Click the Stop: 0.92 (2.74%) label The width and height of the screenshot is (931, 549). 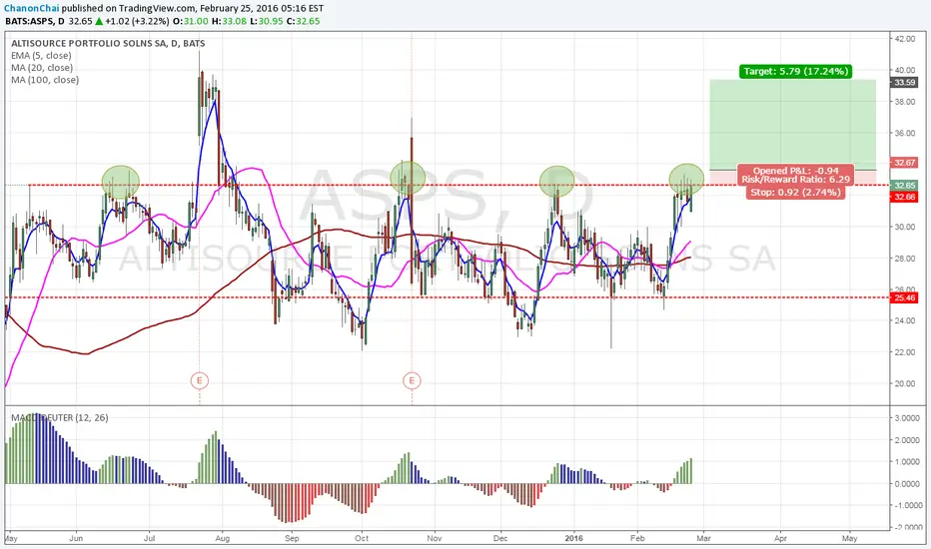tap(795, 193)
